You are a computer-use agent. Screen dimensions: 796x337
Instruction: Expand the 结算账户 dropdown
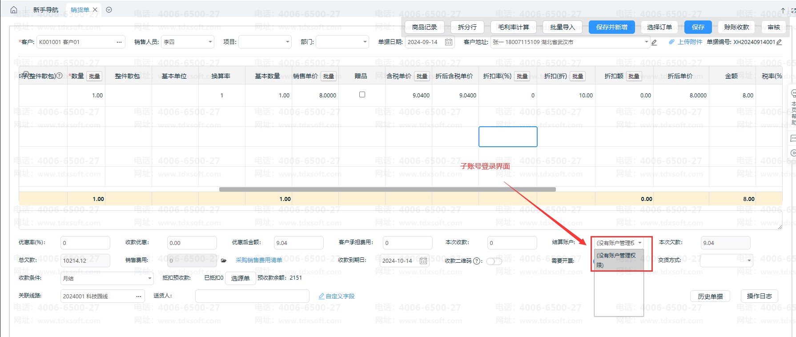[x=640, y=243]
